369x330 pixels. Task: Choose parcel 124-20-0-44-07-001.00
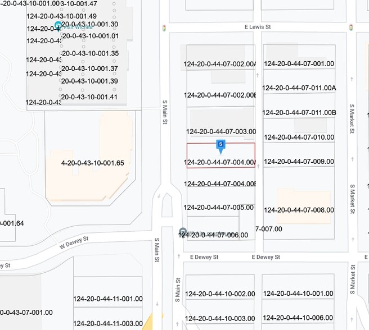tap(298, 64)
